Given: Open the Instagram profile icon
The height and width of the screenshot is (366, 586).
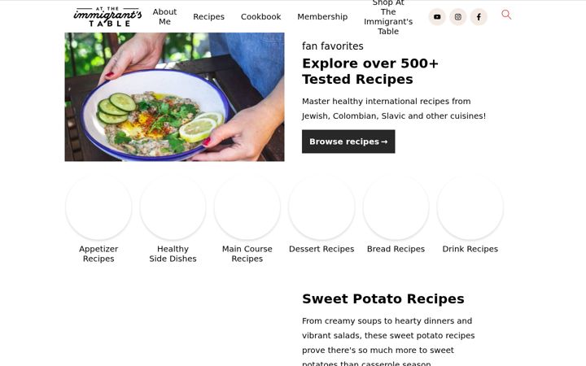Looking at the screenshot, I should [x=457, y=17].
